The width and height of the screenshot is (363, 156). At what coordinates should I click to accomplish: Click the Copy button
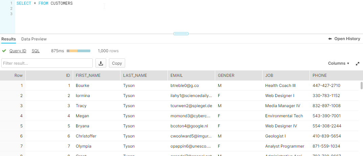(117, 63)
